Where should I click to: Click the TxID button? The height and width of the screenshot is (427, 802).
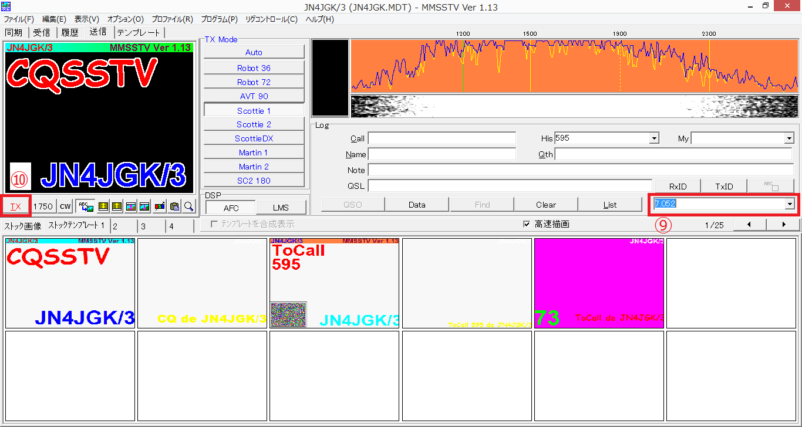pos(724,187)
